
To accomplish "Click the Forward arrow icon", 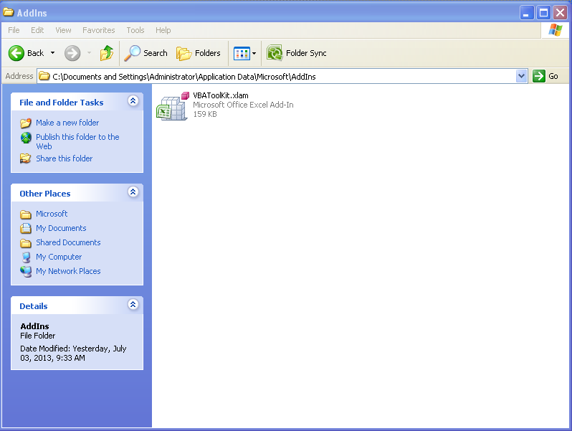I will click(72, 53).
